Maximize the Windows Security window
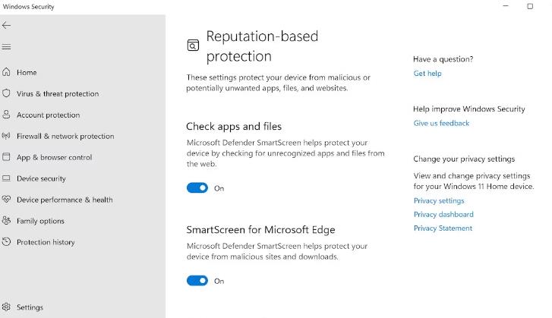 click(x=530, y=6)
